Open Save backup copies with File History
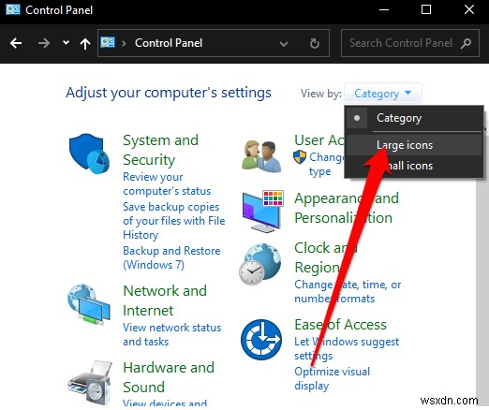 click(174, 221)
